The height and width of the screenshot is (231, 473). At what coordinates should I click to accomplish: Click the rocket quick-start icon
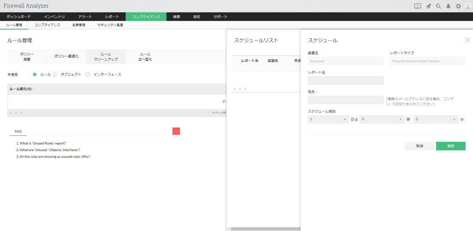[x=428, y=6]
